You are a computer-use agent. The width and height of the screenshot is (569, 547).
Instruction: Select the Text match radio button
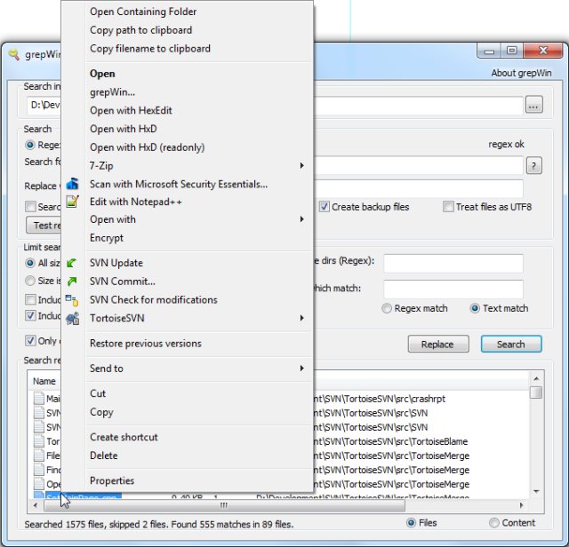[475, 308]
